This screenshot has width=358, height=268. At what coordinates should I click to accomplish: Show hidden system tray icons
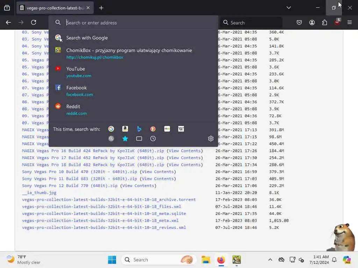tap(270, 260)
